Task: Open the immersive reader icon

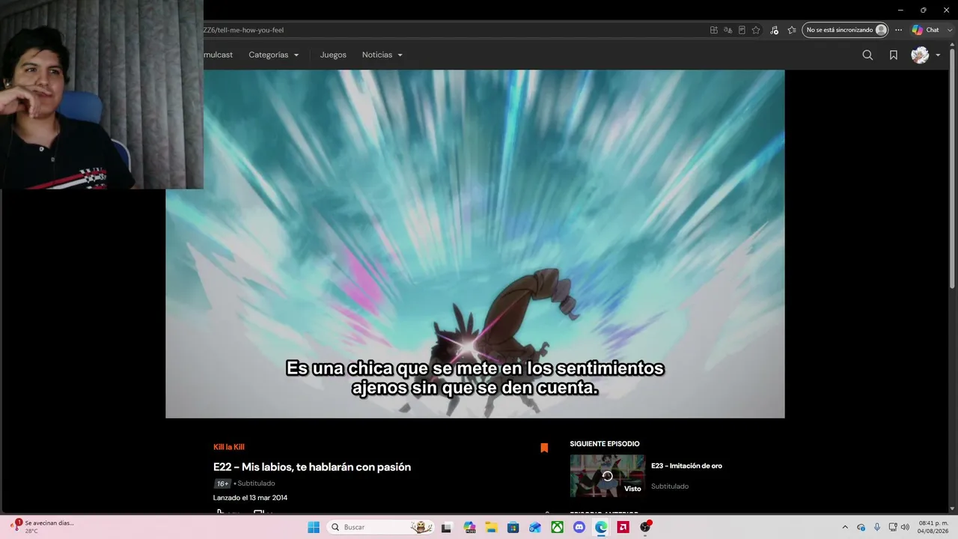Action: coord(742,30)
